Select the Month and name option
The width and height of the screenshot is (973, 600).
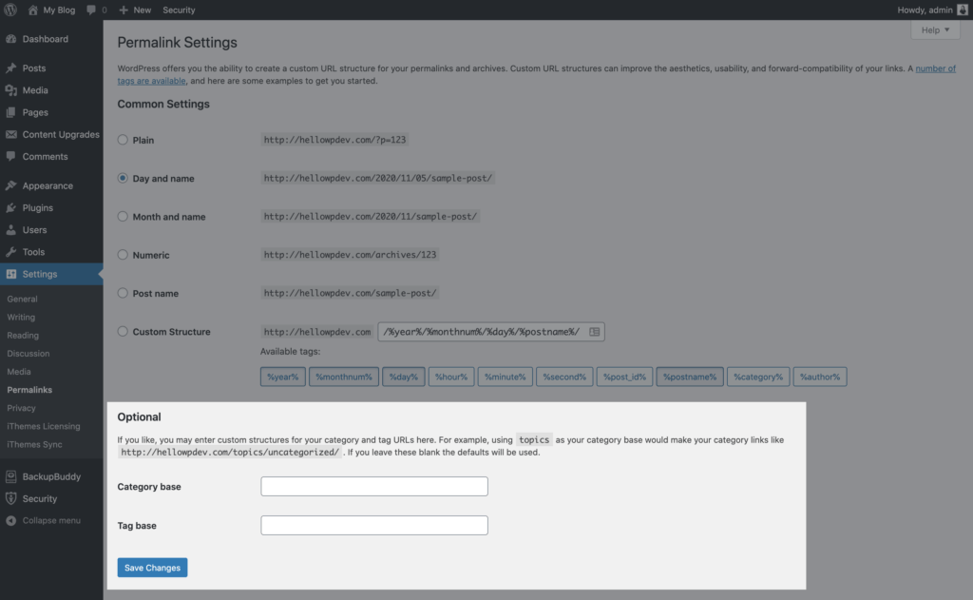coord(123,216)
